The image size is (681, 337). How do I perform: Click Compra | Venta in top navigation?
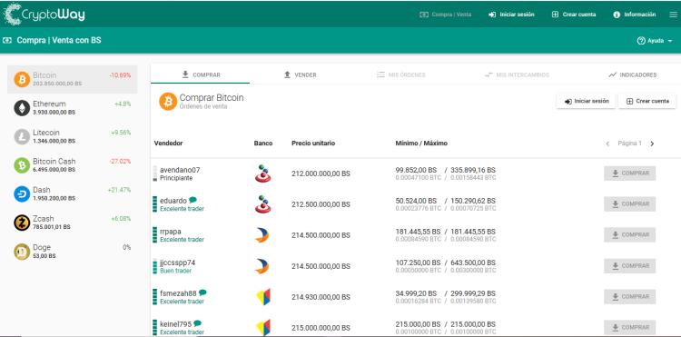click(446, 15)
